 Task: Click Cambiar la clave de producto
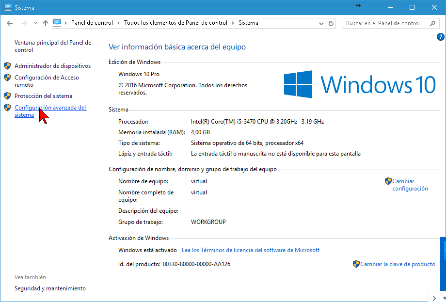point(398,264)
